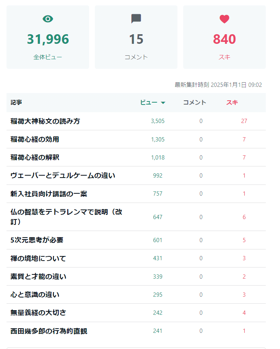Sort table by ビュー column header

coord(149,102)
